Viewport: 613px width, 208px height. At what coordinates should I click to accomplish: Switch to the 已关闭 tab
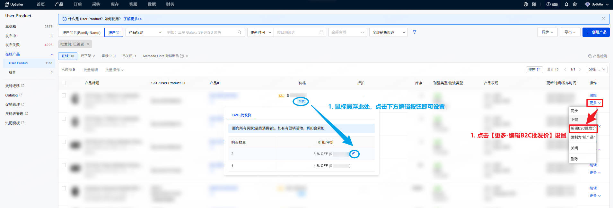129,56
